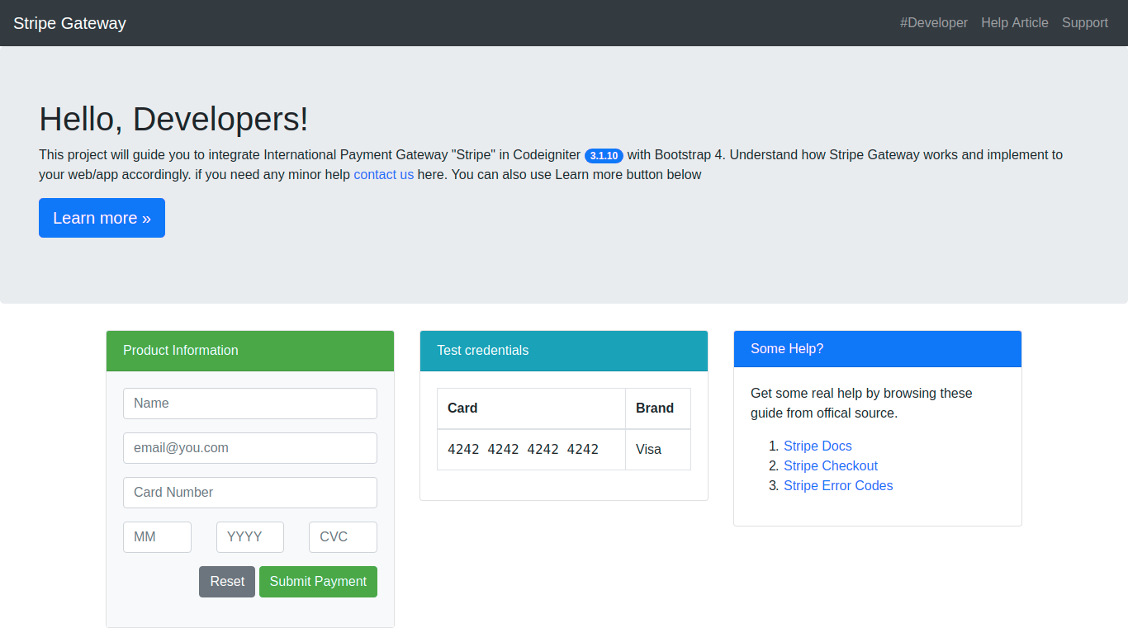
Task: Open the Stripe Gateway brand link
Action: click(x=69, y=23)
